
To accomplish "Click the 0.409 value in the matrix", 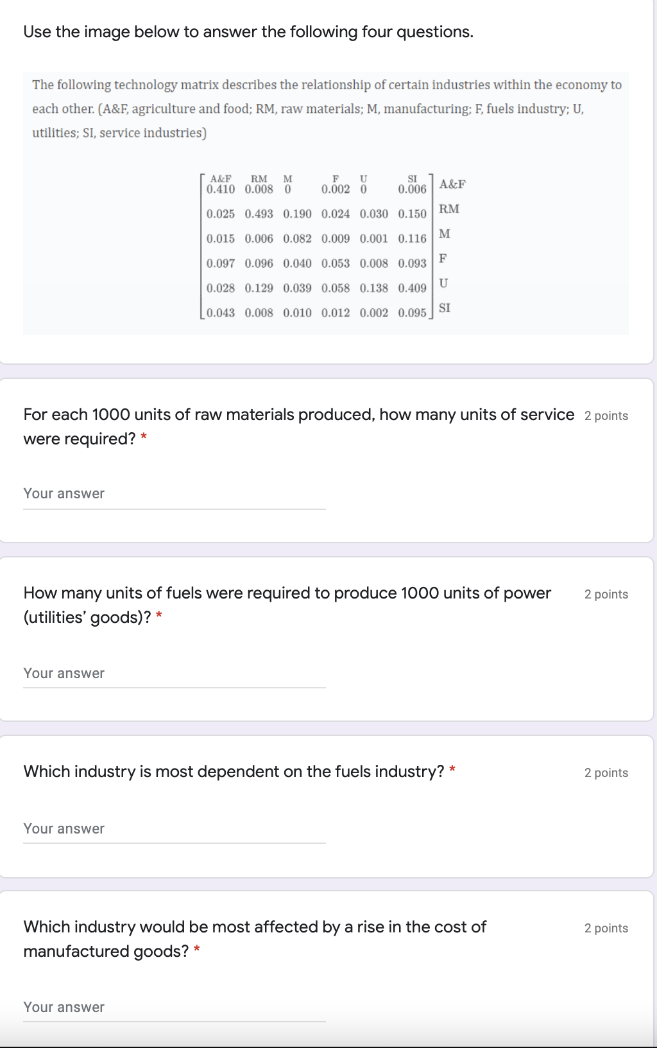I will pos(412,288).
